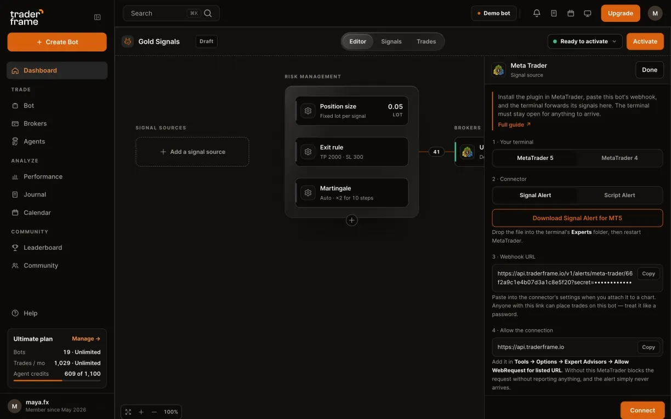
Task: Switch to the Trades tab
Action: (427, 42)
